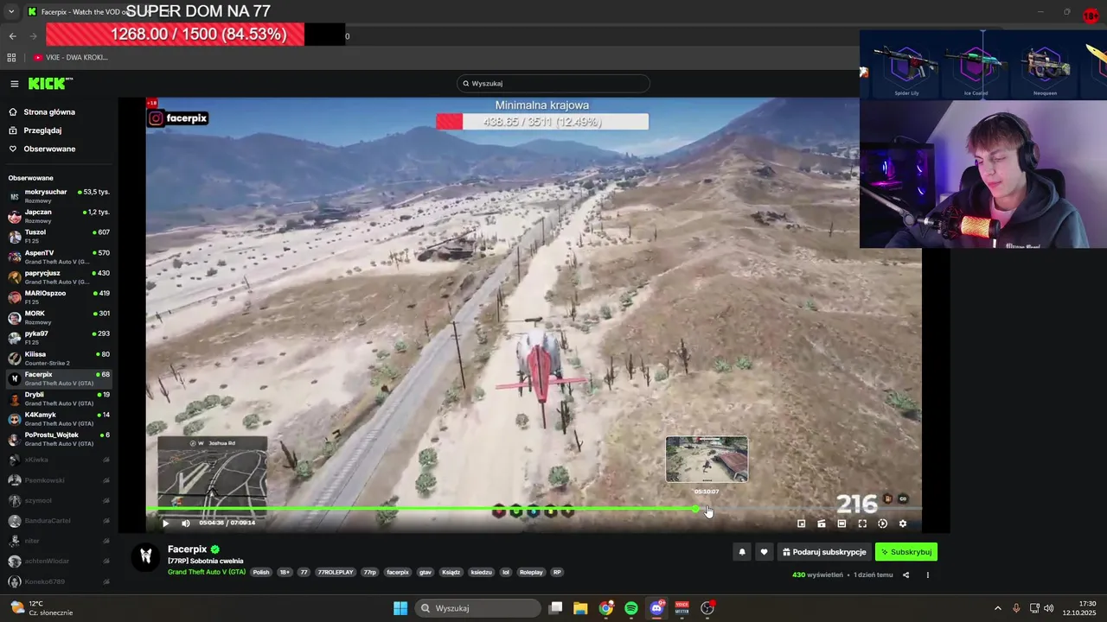Open VKIE - DWA KROKI bookmark

pos(71,57)
